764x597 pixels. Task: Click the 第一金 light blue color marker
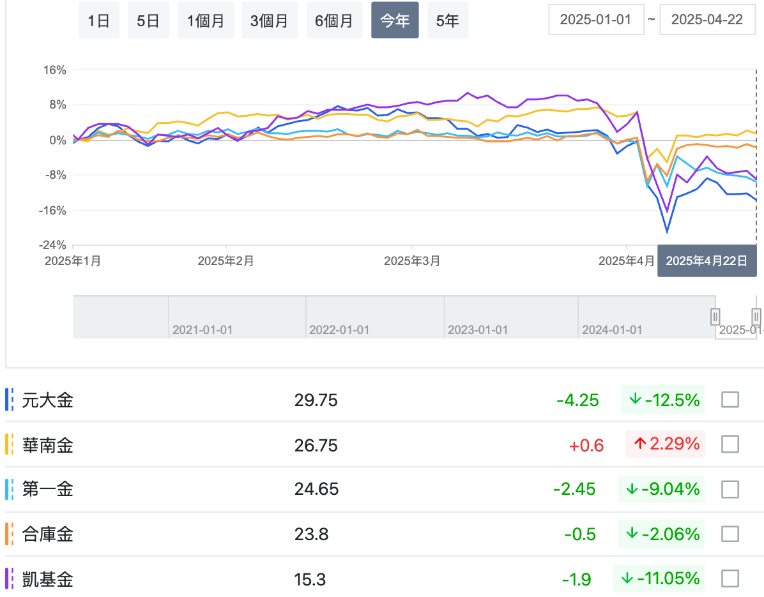[x=9, y=489]
